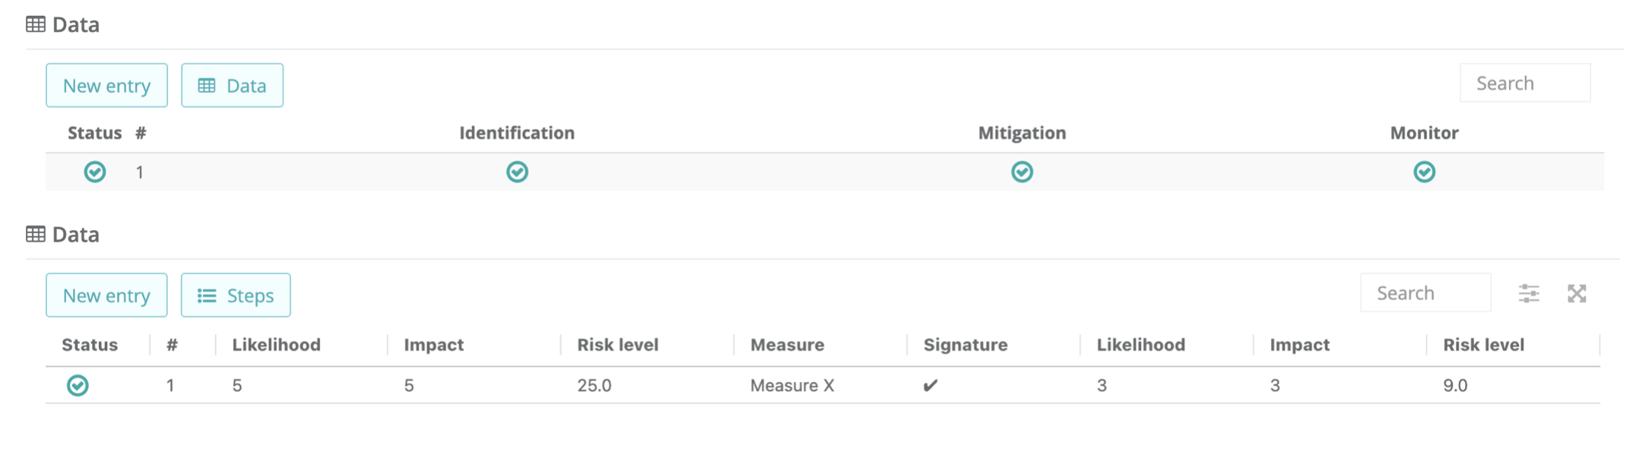1636x471 pixels.
Task: Click the filter sliders icon beside Search
Action: click(x=1529, y=293)
